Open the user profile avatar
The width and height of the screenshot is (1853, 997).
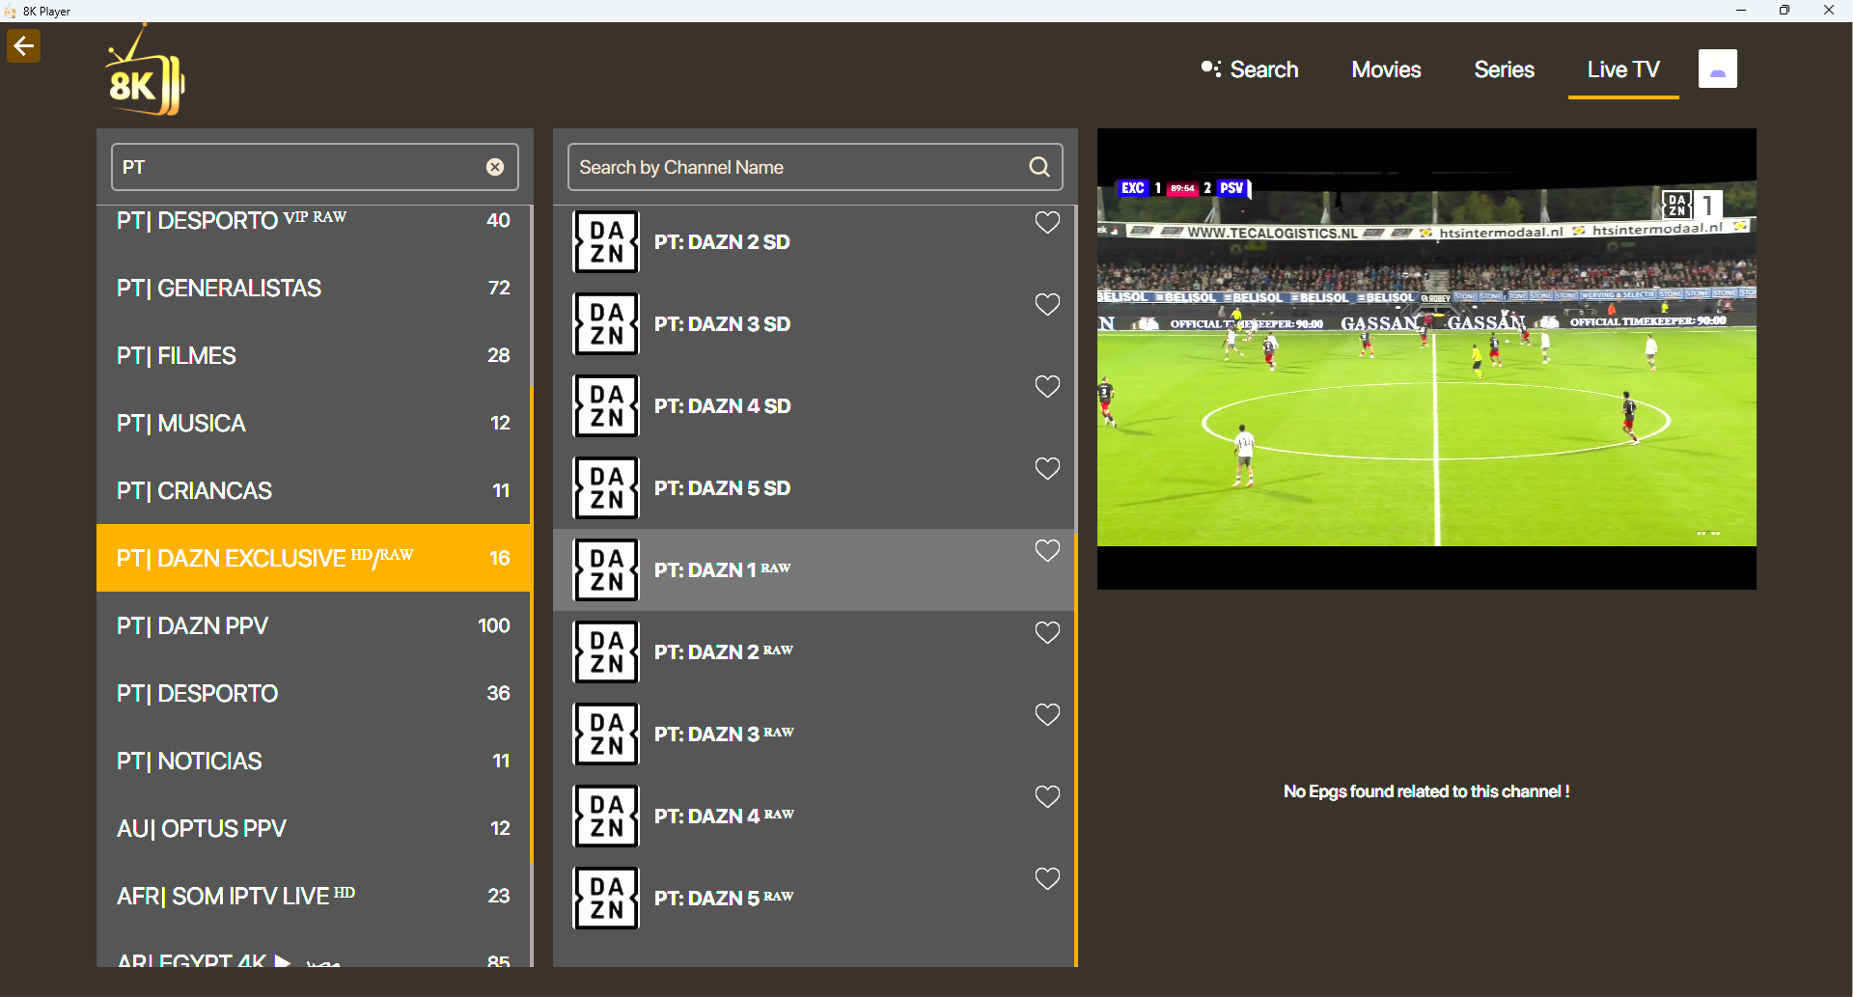tap(1718, 69)
